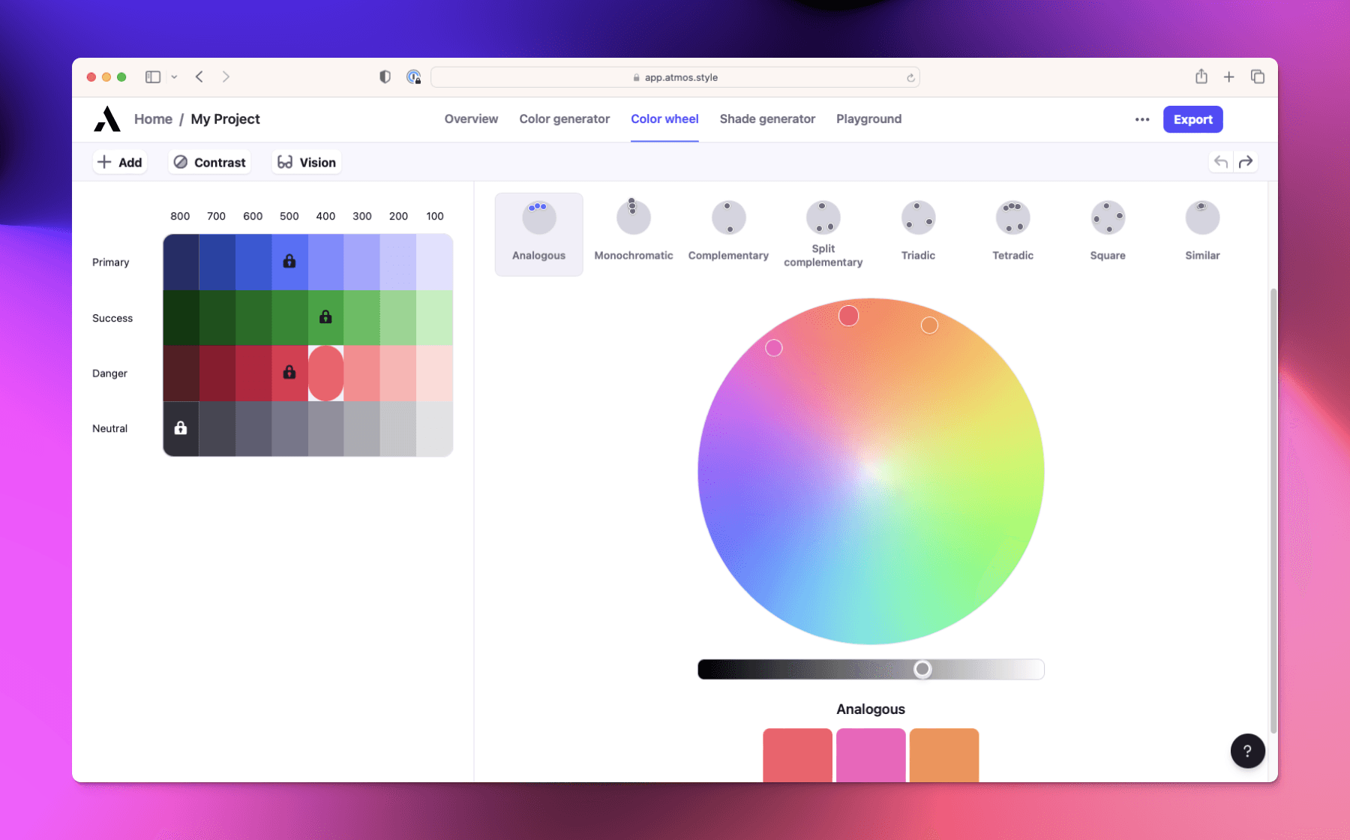
Task: Click the undo arrow icon
Action: (x=1220, y=161)
